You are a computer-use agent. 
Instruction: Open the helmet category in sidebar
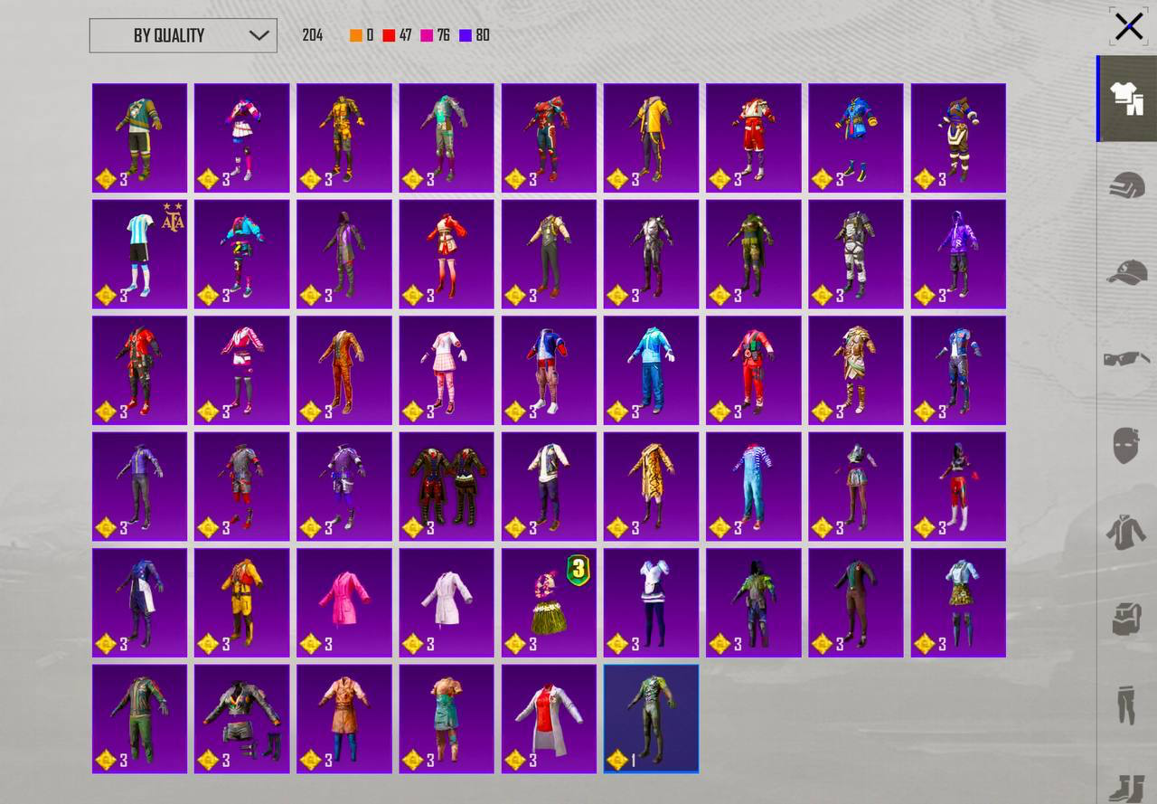(1127, 185)
